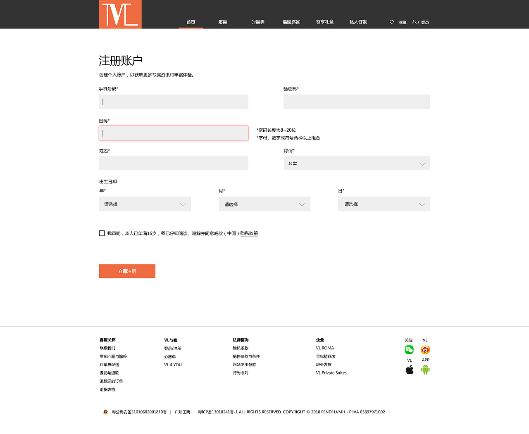Click the 手机号码 input field
The height and width of the screenshot is (434, 529).
(174, 102)
